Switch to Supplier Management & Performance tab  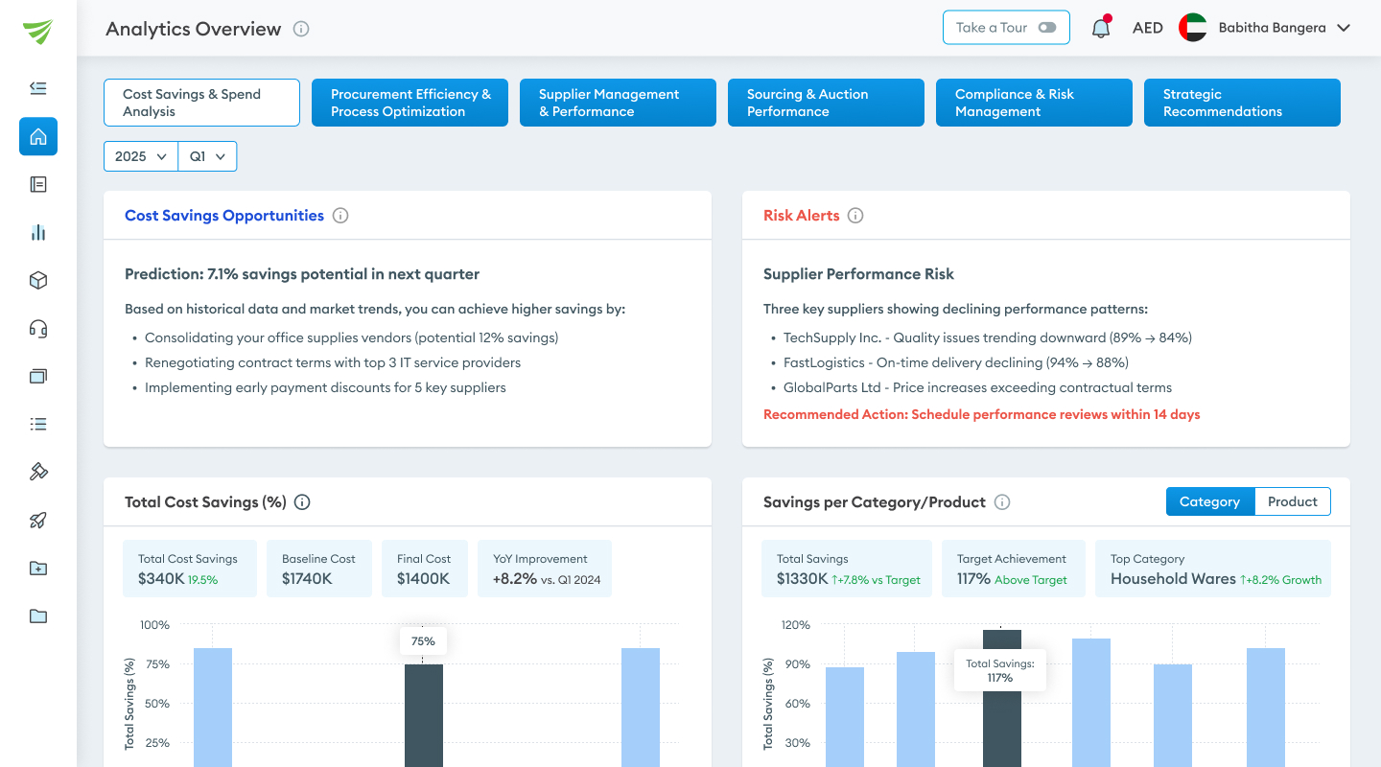point(618,103)
